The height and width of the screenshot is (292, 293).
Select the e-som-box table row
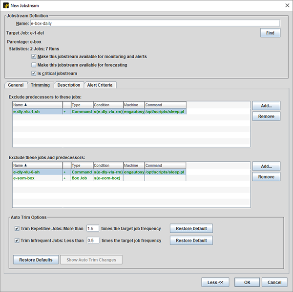tap(37, 178)
